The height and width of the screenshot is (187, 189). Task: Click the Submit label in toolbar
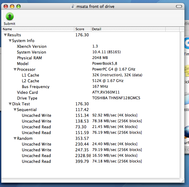[9, 24]
